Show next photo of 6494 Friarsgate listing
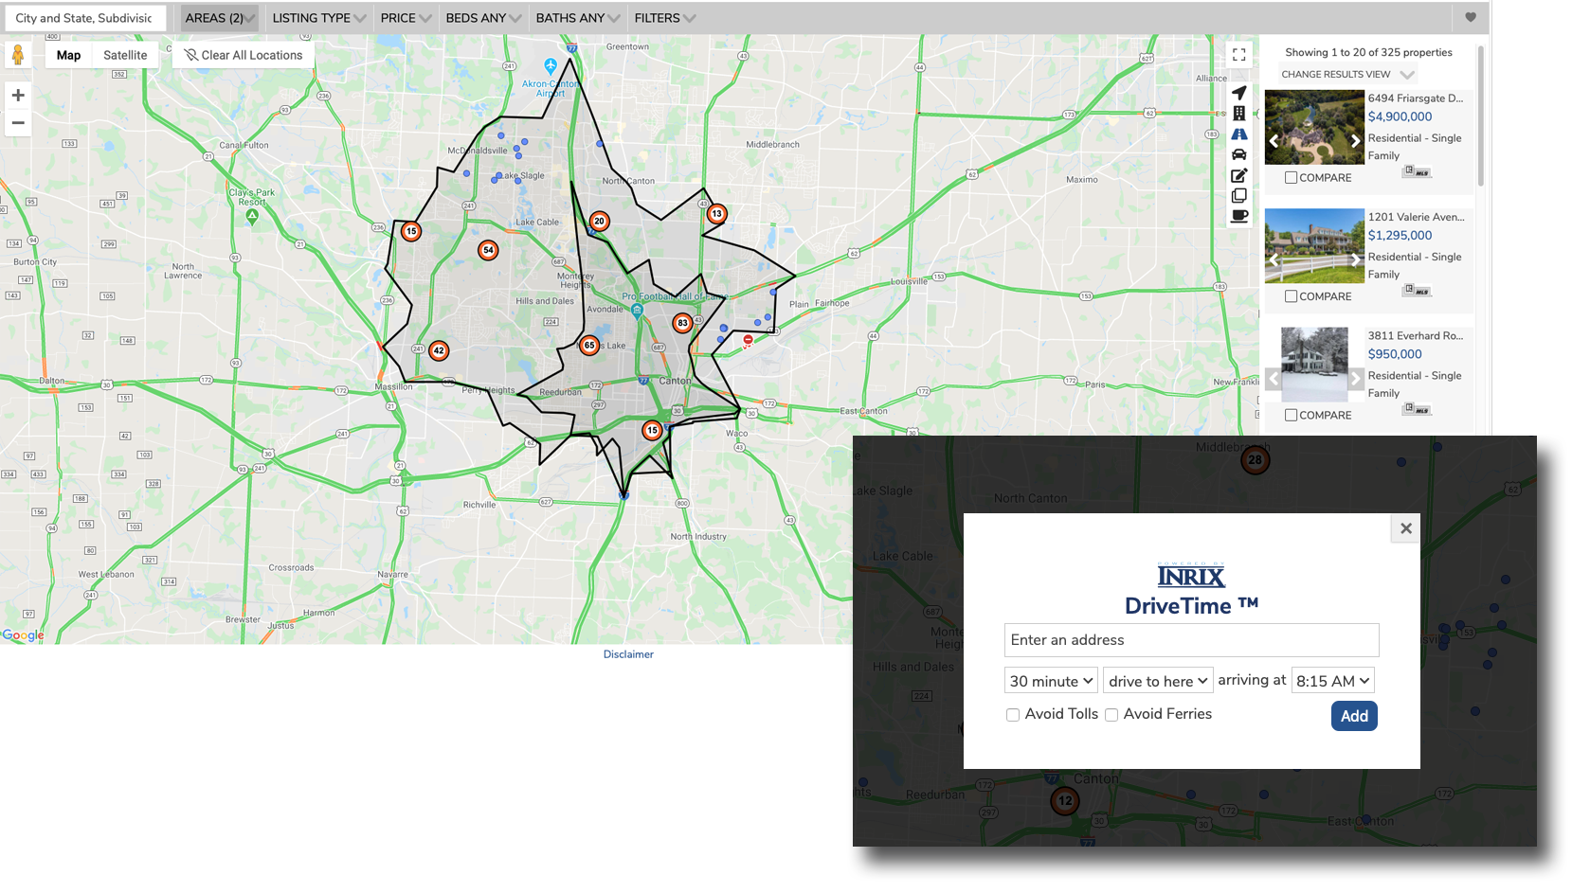Screen dimensions: 1590x893 [x=1355, y=140]
